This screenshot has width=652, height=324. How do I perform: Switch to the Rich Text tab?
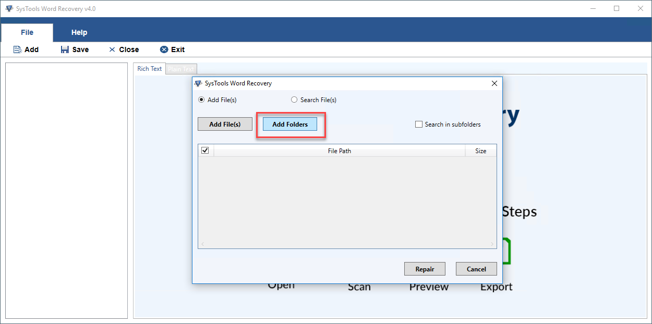tap(150, 69)
